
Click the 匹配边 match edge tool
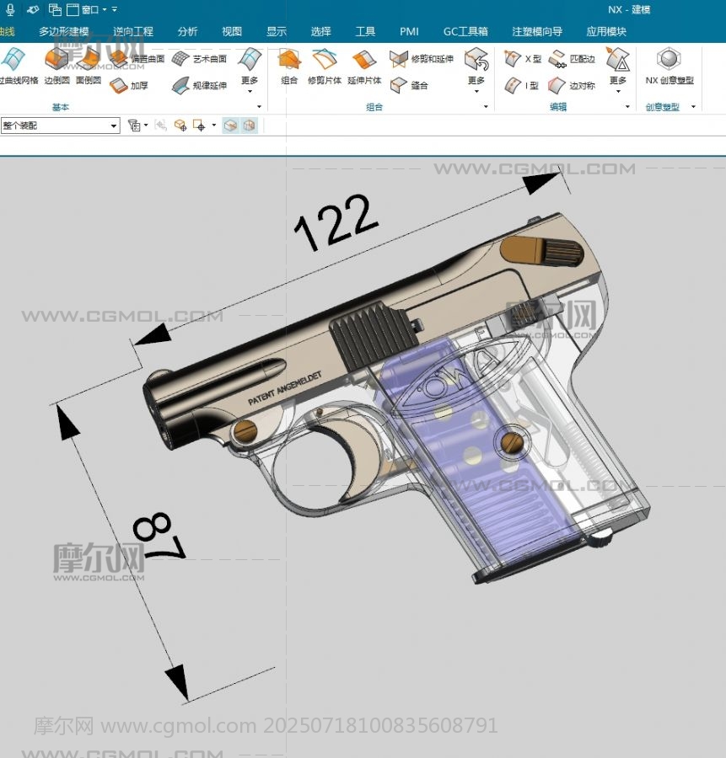[572, 59]
